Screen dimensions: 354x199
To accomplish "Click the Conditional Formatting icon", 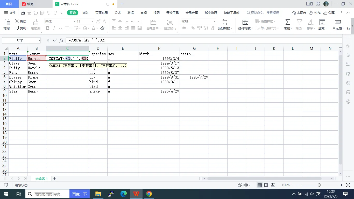I will [x=245, y=22].
